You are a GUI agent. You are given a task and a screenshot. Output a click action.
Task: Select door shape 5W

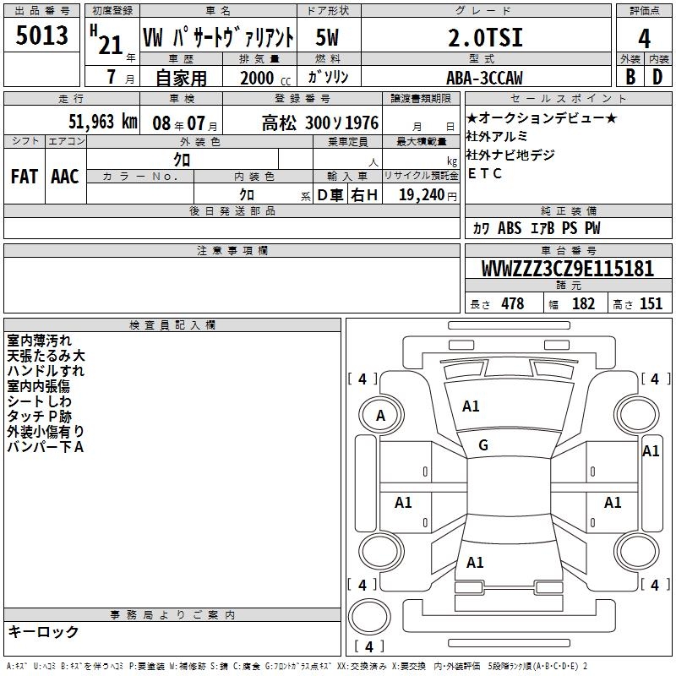327,37
